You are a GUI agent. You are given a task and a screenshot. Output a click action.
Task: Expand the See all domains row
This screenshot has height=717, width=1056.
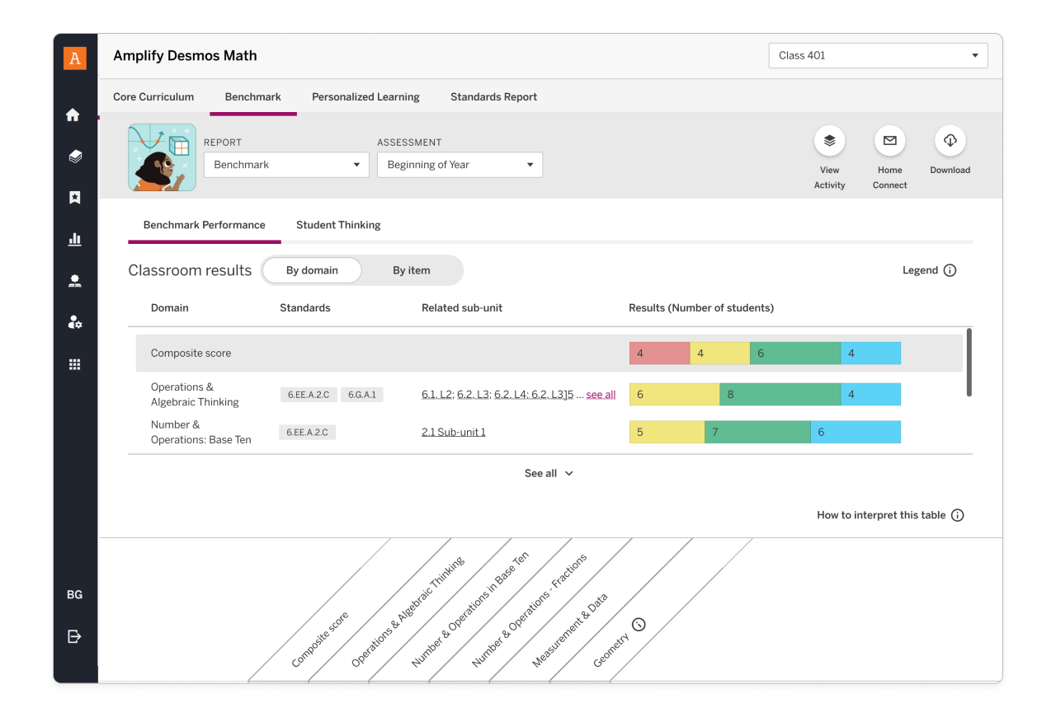(549, 473)
